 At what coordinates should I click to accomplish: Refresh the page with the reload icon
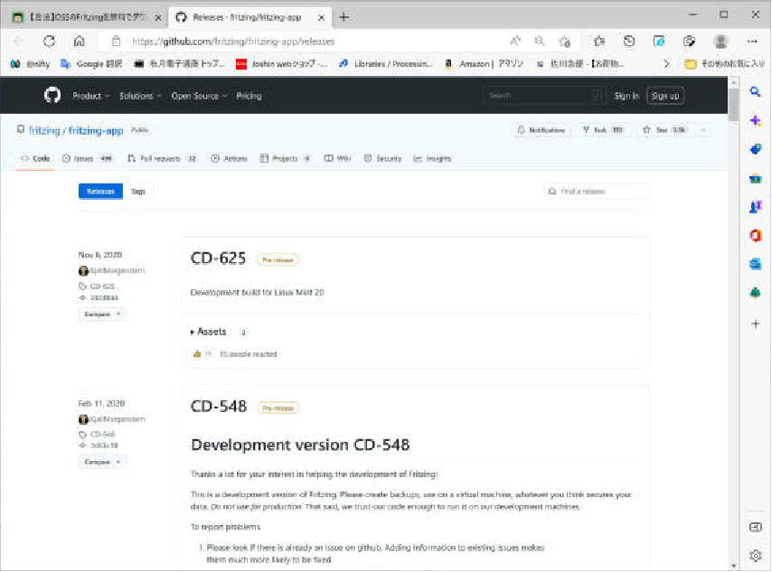tap(49, 42)
